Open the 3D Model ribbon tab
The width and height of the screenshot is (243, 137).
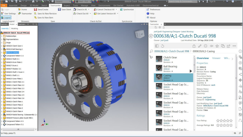point(34,5)
